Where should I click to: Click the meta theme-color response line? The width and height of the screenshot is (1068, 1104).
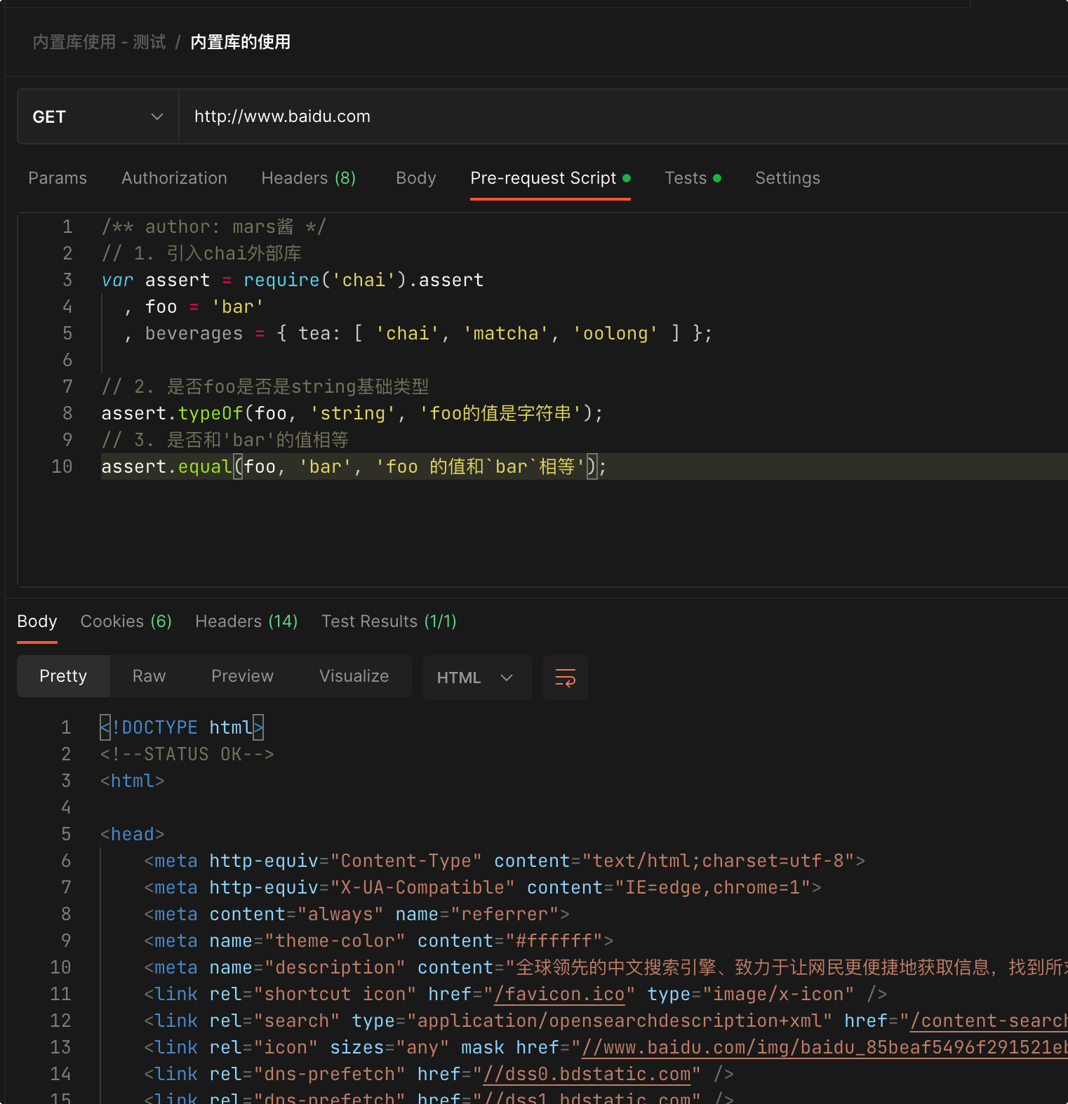379,941
